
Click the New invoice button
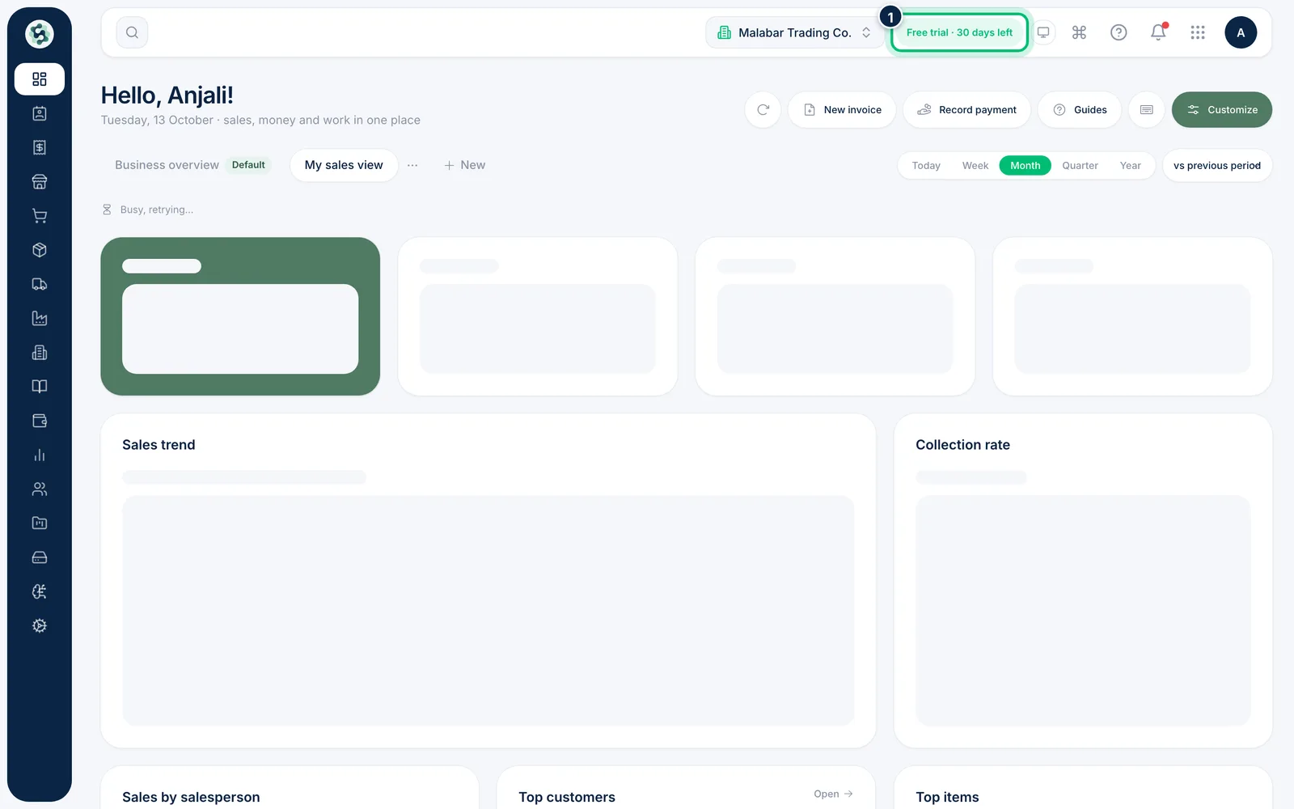tap(842, 110)
